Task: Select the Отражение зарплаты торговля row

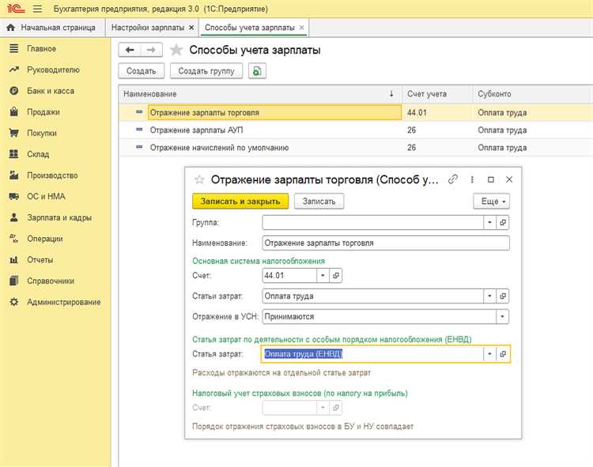Action: click(x=356, y=112)
